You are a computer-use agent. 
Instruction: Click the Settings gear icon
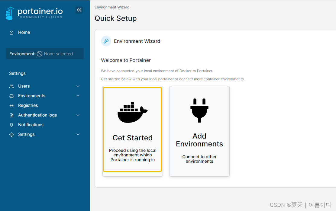coord(11,135)
